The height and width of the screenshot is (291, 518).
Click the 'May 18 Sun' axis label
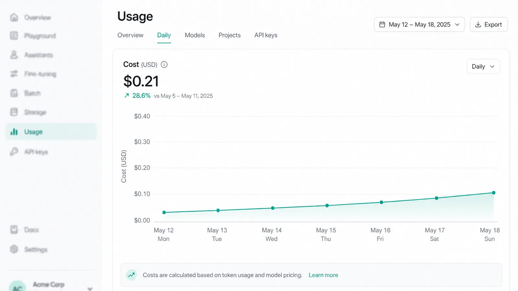pos(490,234)
